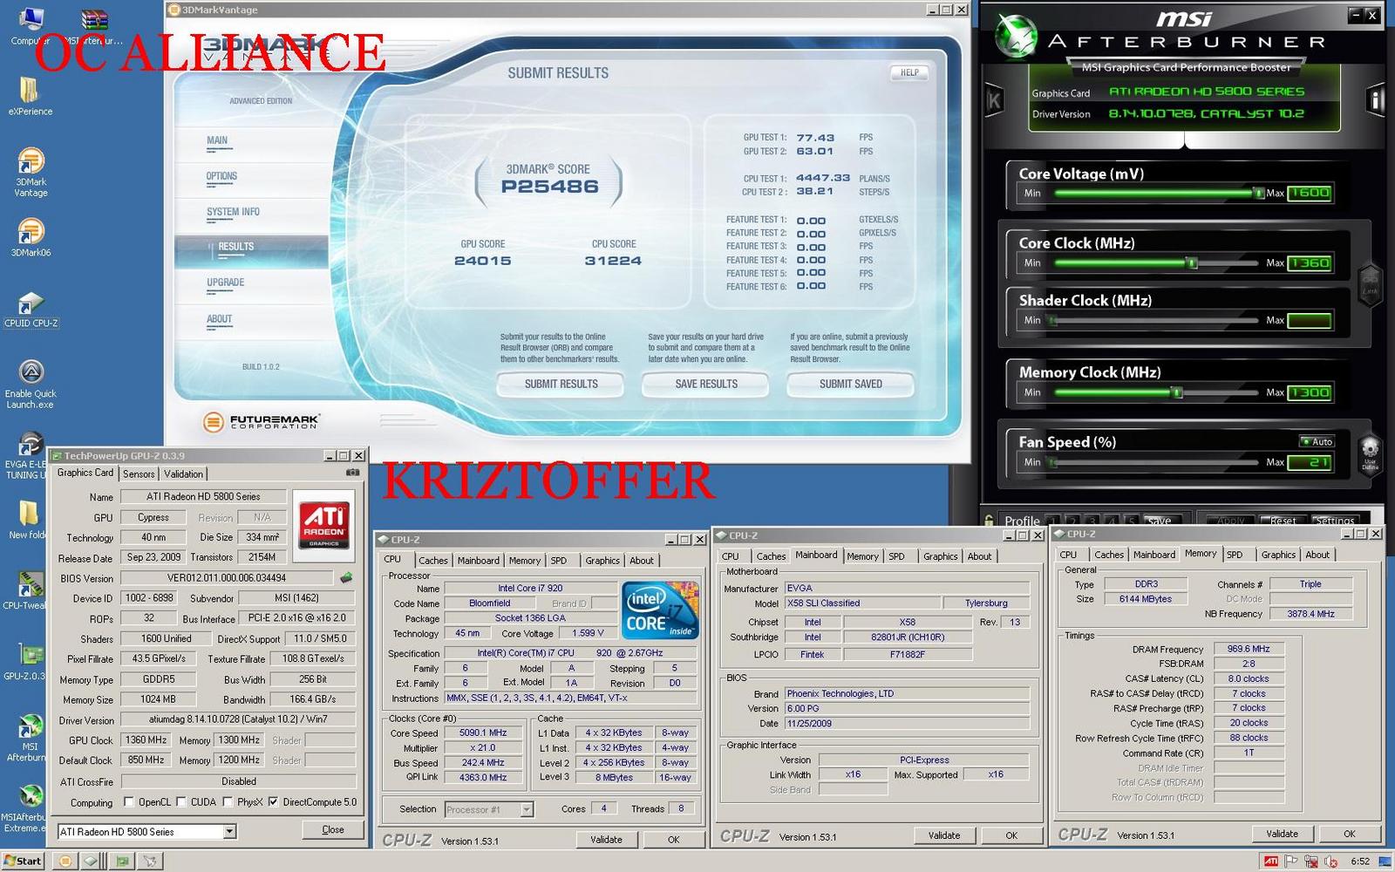Switch to Validation tab in GPU-Z

coord(183,473)
